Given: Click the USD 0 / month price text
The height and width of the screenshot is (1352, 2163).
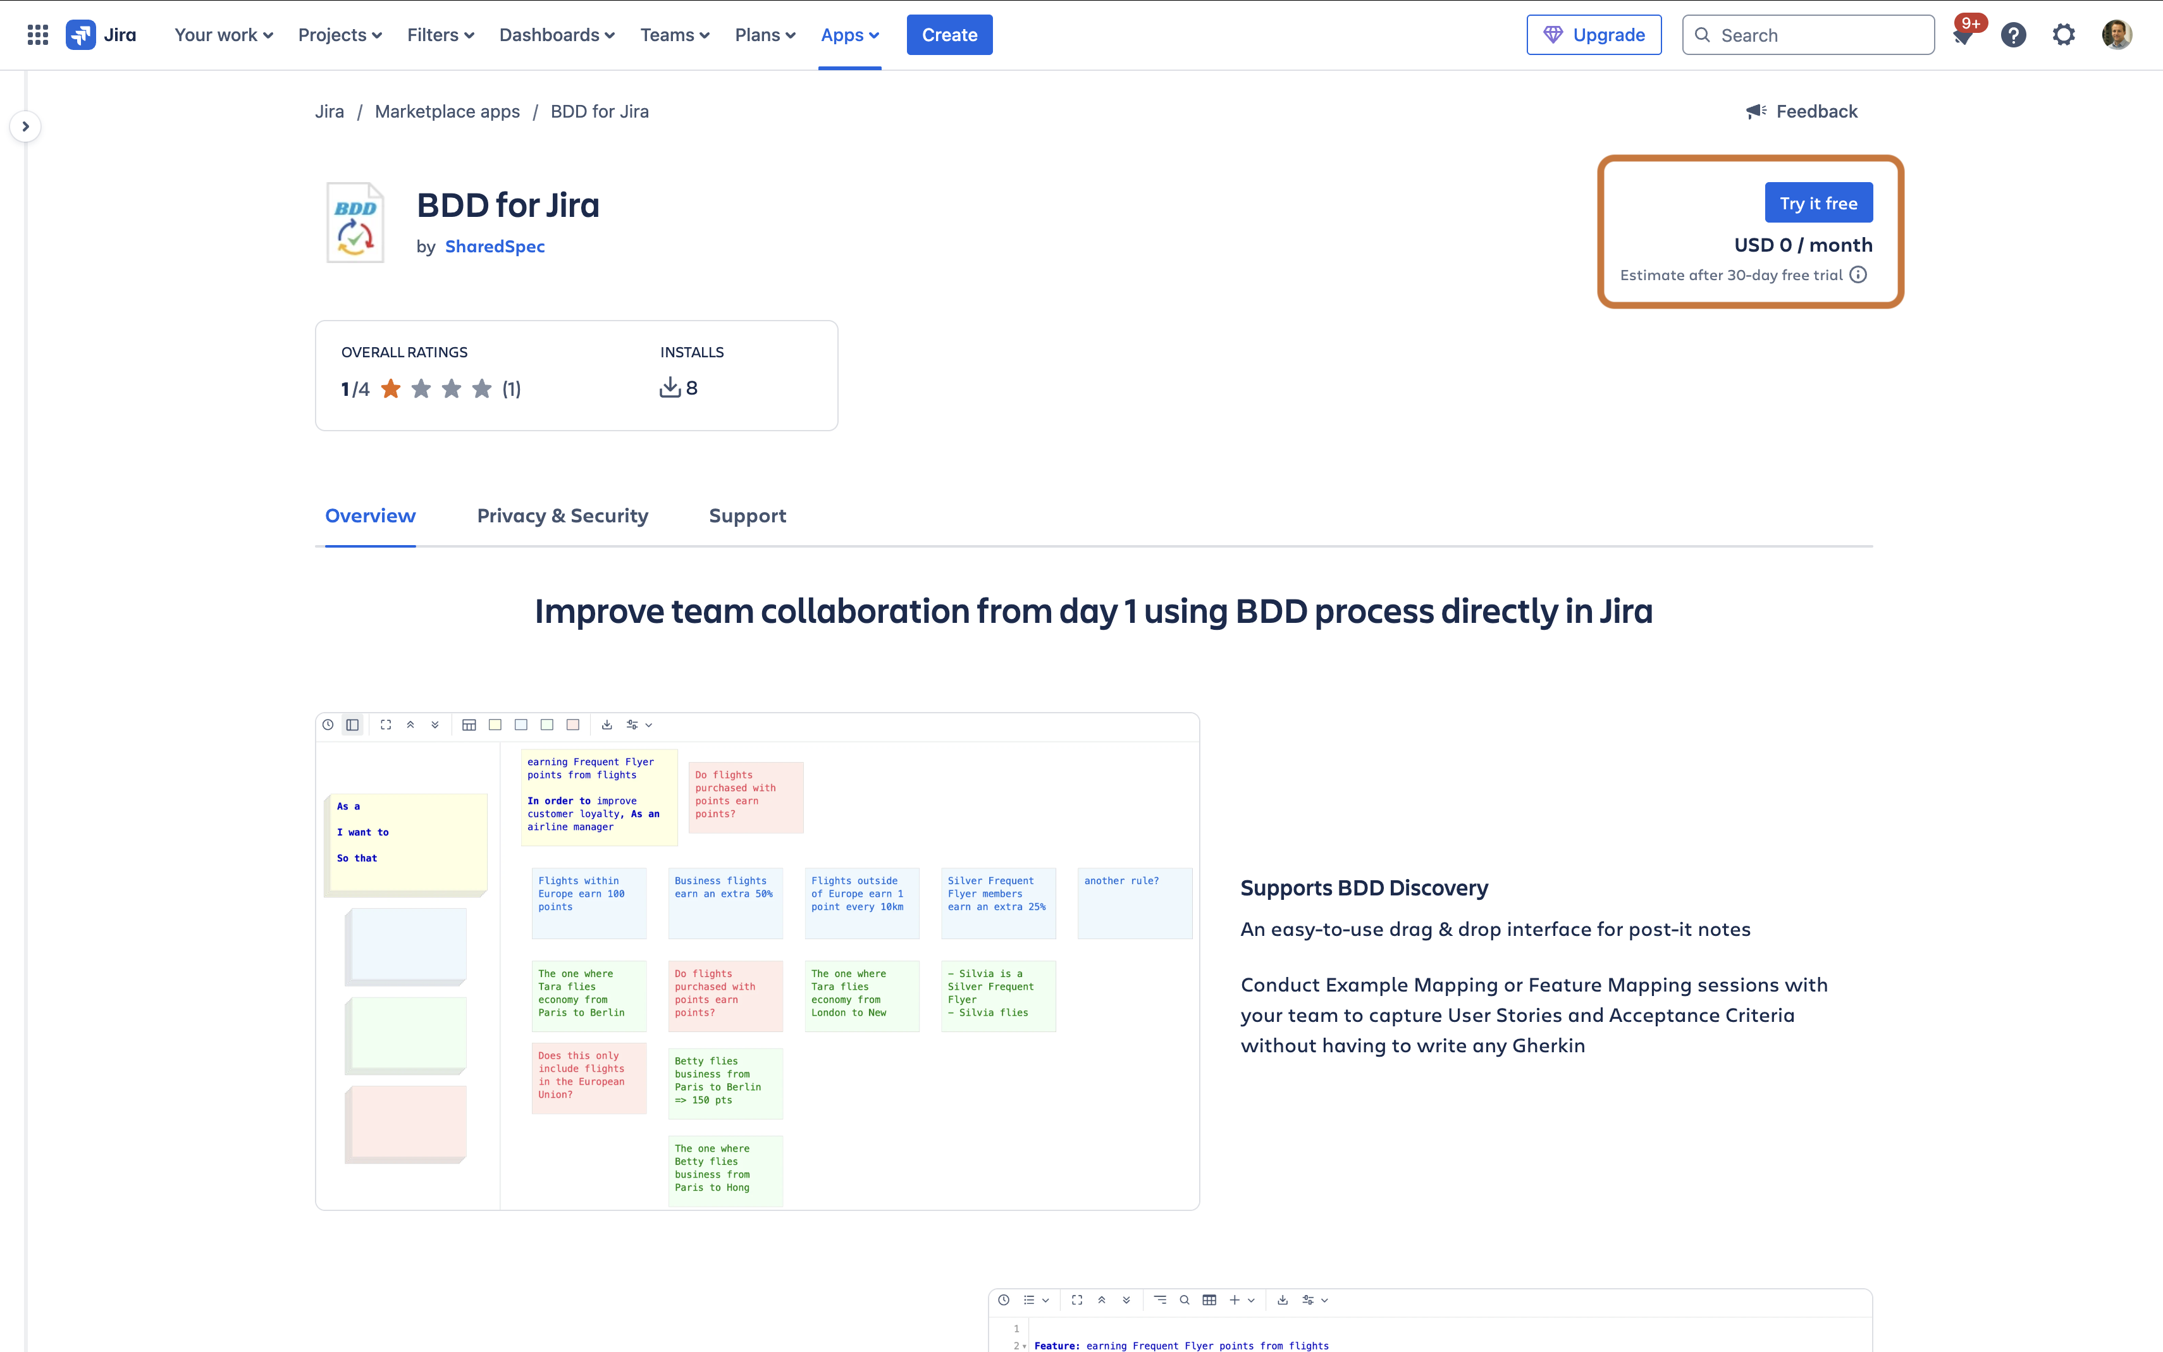Looking at the screenshot, I should click(1802, 244).
